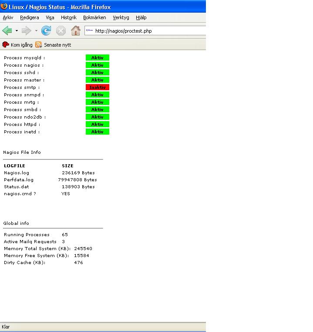Click the 'Process httpd :' label
313x332 pixels.
22,125
